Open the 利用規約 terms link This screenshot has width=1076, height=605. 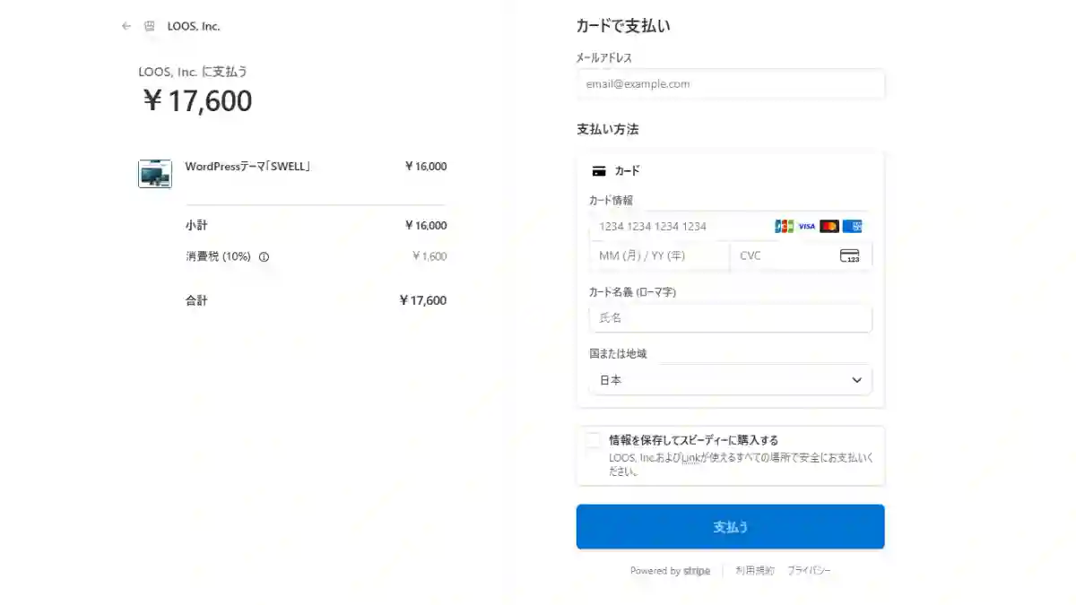click(753, 570)
